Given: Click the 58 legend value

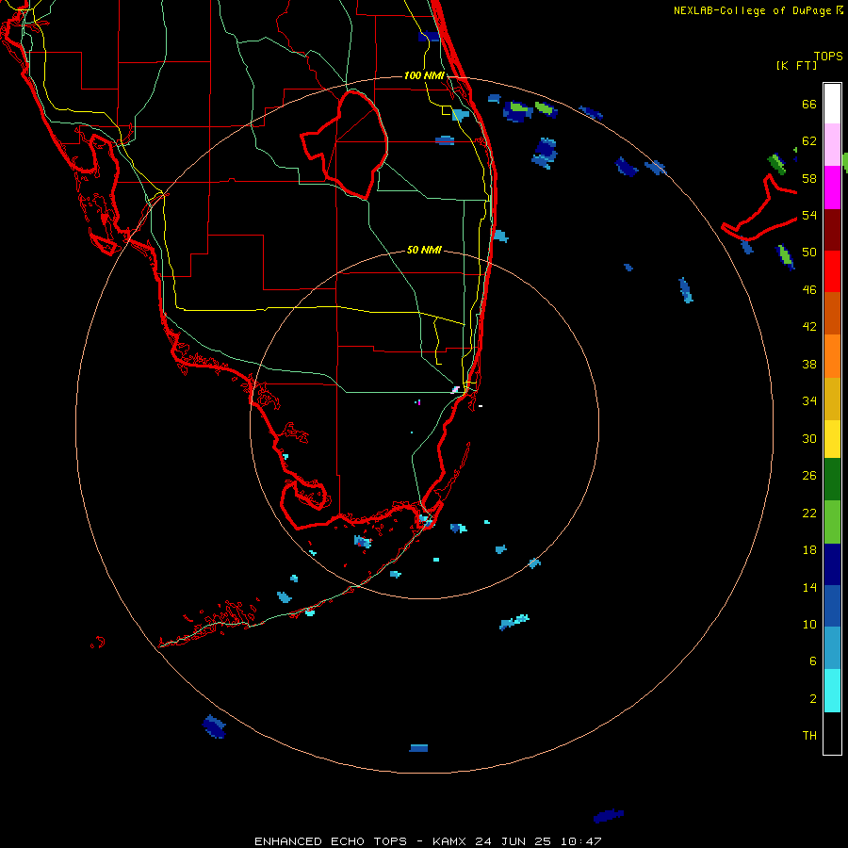Looking at the screenshot, I should [x=809, y=178].
